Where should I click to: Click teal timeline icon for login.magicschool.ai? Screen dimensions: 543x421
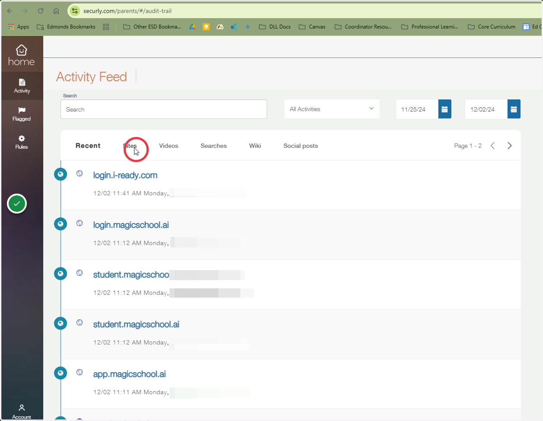click(60, 224)
